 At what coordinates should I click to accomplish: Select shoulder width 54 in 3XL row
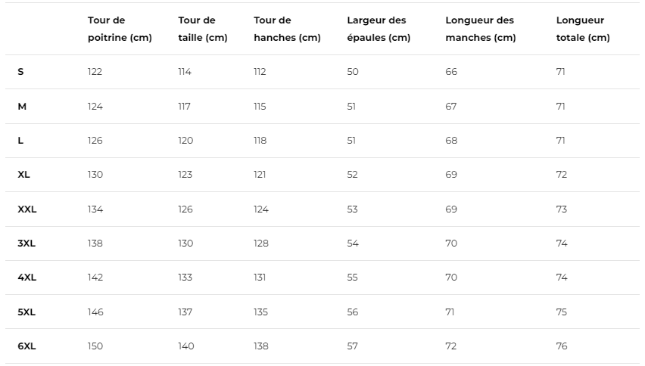(353, 243)
